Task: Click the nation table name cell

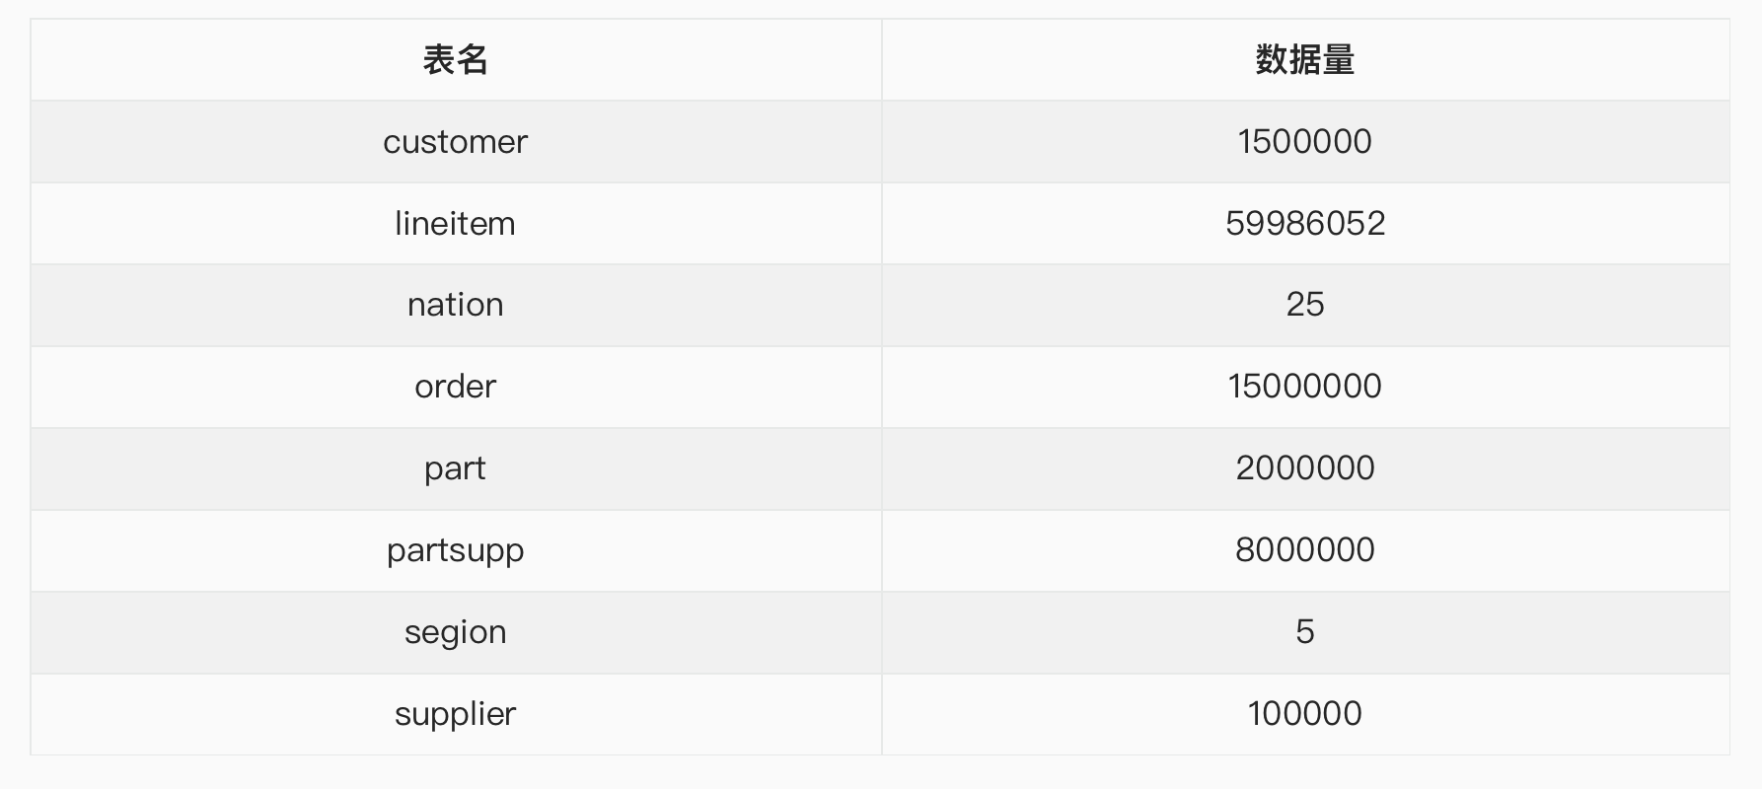Action: (455, 305)
